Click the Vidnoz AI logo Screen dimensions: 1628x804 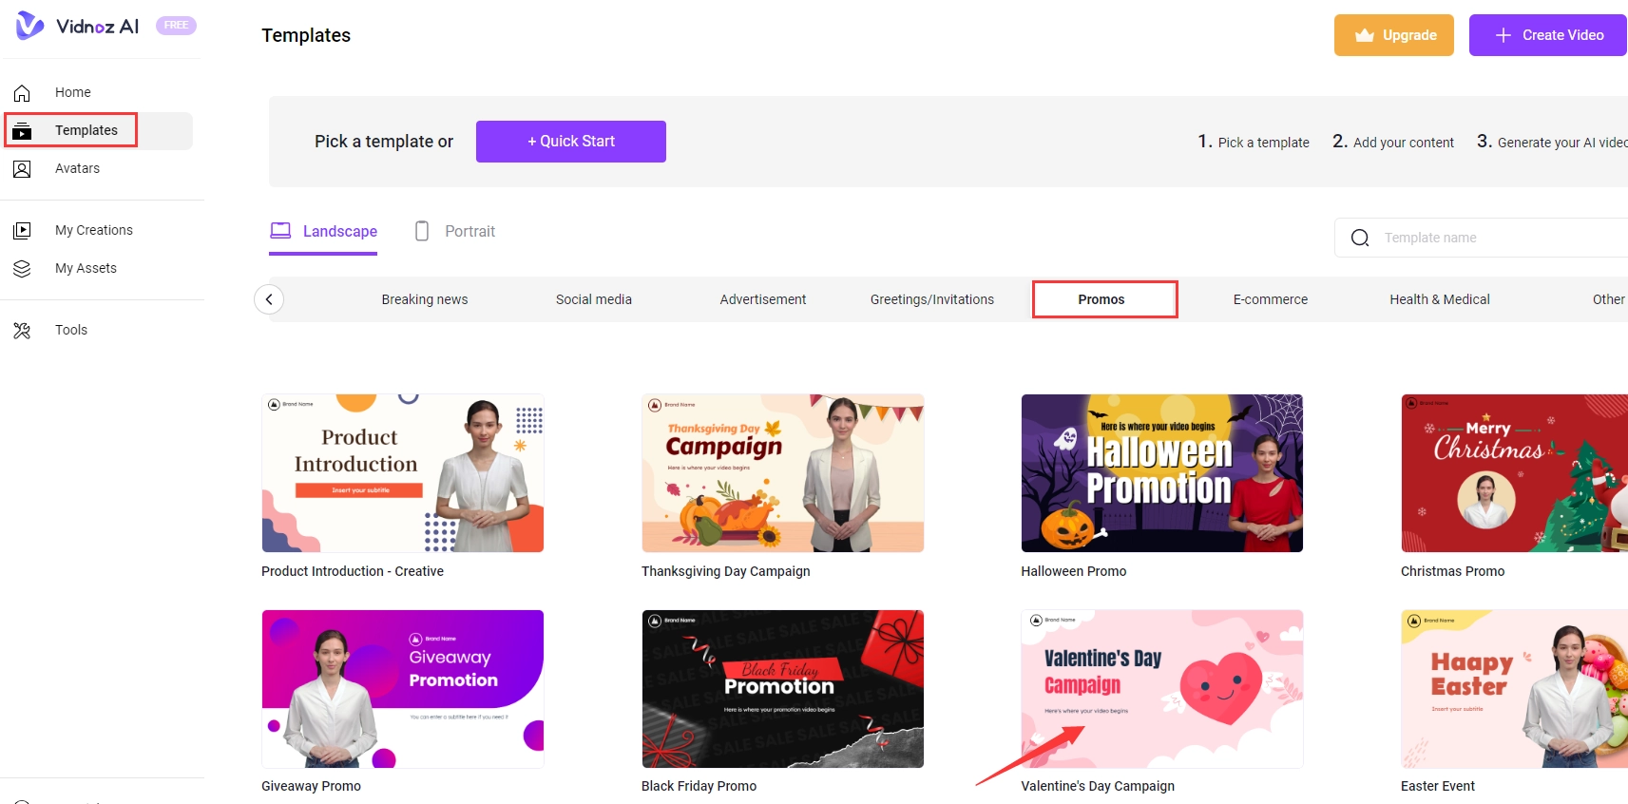coord(77,26)
